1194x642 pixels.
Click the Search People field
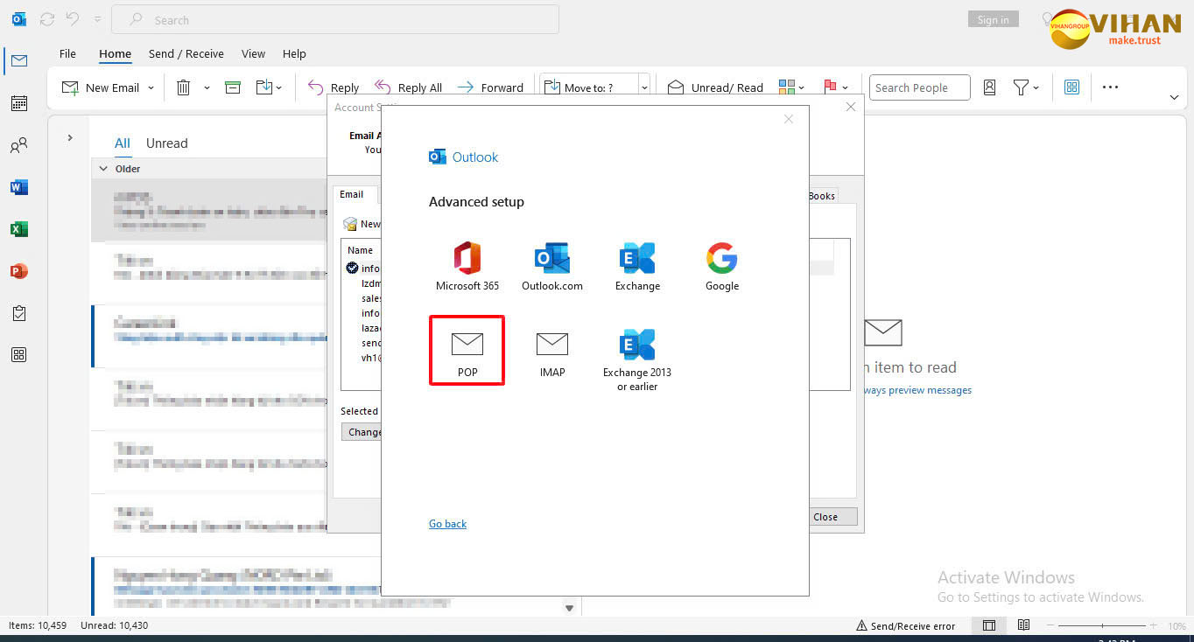(x=918, y=87)
